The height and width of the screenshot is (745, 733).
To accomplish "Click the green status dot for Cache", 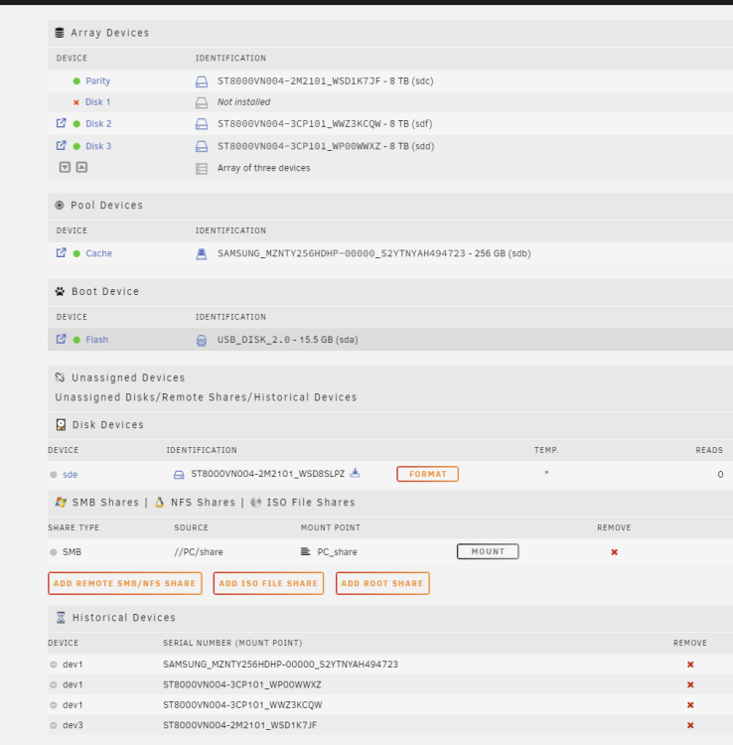I will click(76, 253).
